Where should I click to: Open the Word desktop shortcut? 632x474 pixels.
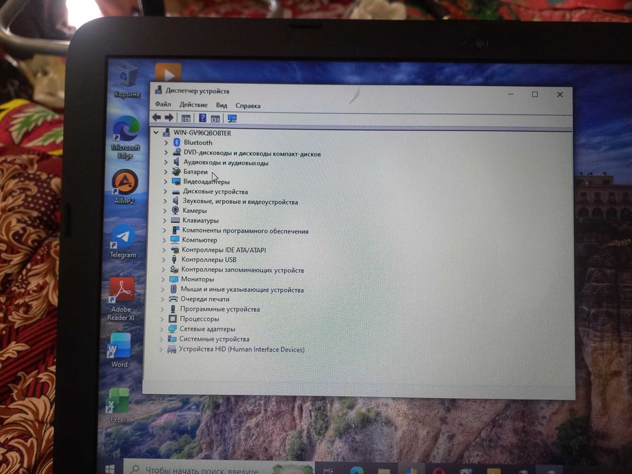tap(119, 350)
